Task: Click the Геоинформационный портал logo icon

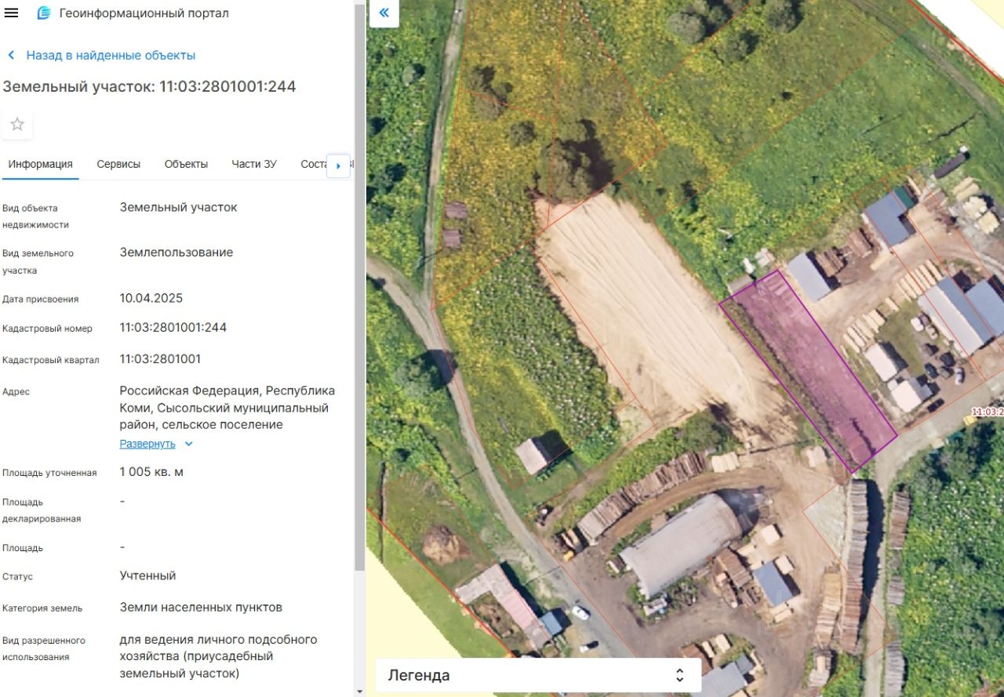Action: [x=44, y=13]
